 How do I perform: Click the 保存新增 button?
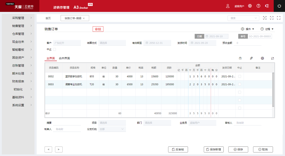point(214,149)
